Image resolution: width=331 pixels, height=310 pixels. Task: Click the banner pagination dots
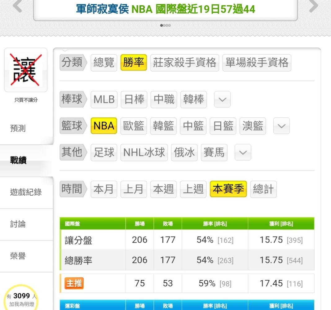tap(165, 25)
